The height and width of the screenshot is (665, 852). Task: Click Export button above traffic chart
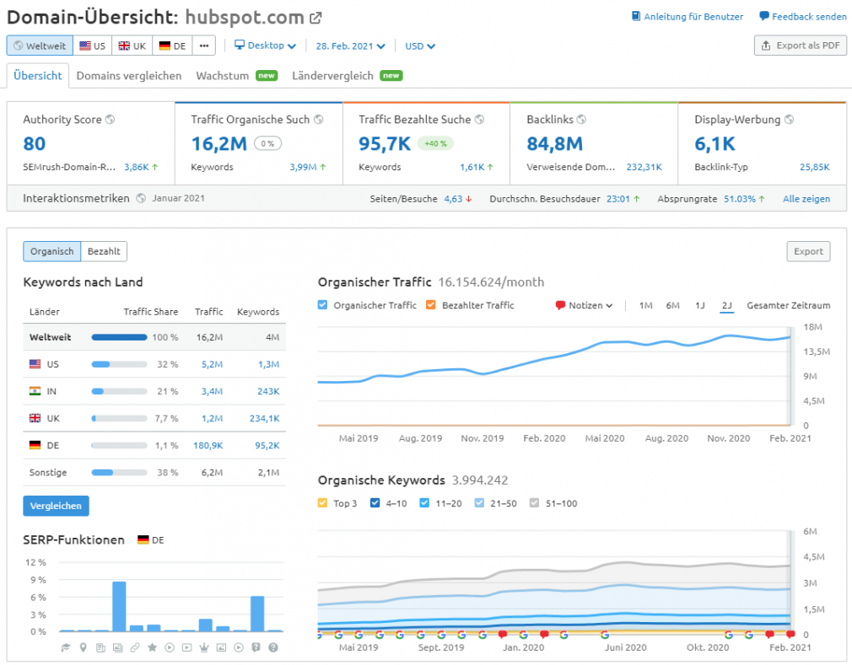pos(808,251)
